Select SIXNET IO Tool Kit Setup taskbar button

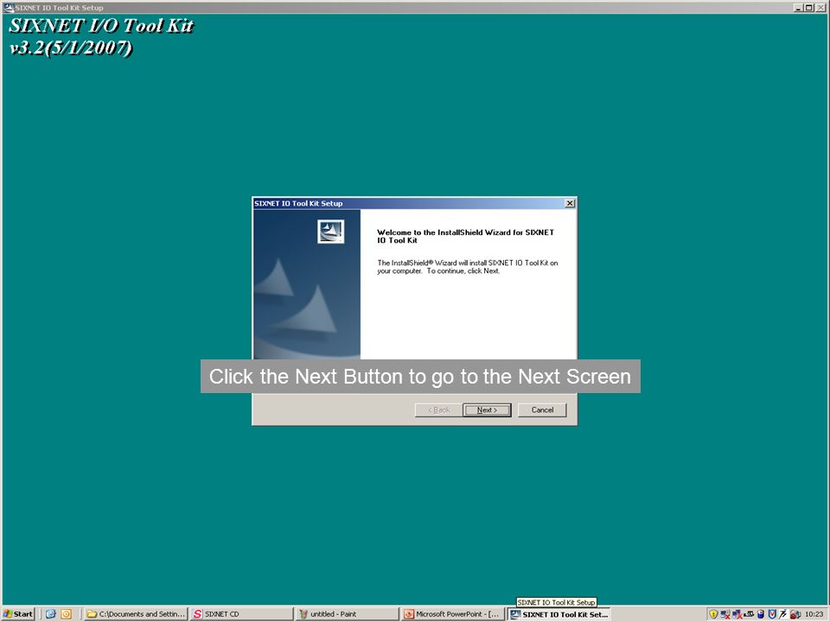559,614
